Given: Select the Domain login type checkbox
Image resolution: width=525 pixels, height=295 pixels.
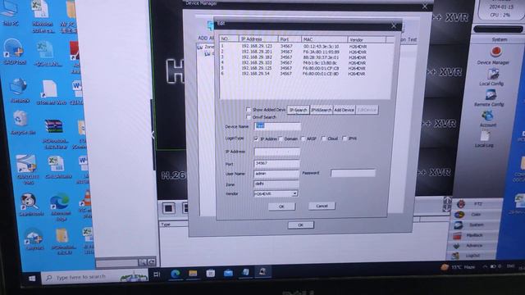Looking at the screenshot, I should pyautogui.click(x=281, y=138).
